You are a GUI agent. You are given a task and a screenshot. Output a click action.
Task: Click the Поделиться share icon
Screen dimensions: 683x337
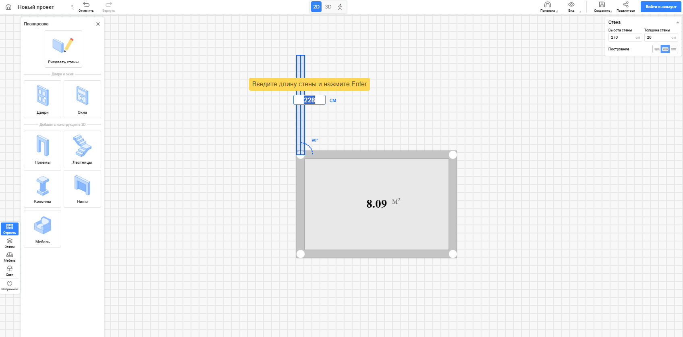626,7
